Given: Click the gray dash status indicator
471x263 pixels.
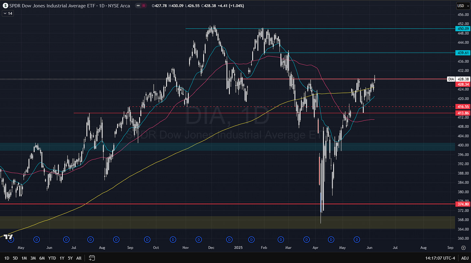Looking at the screenshot, I should 138,6.
